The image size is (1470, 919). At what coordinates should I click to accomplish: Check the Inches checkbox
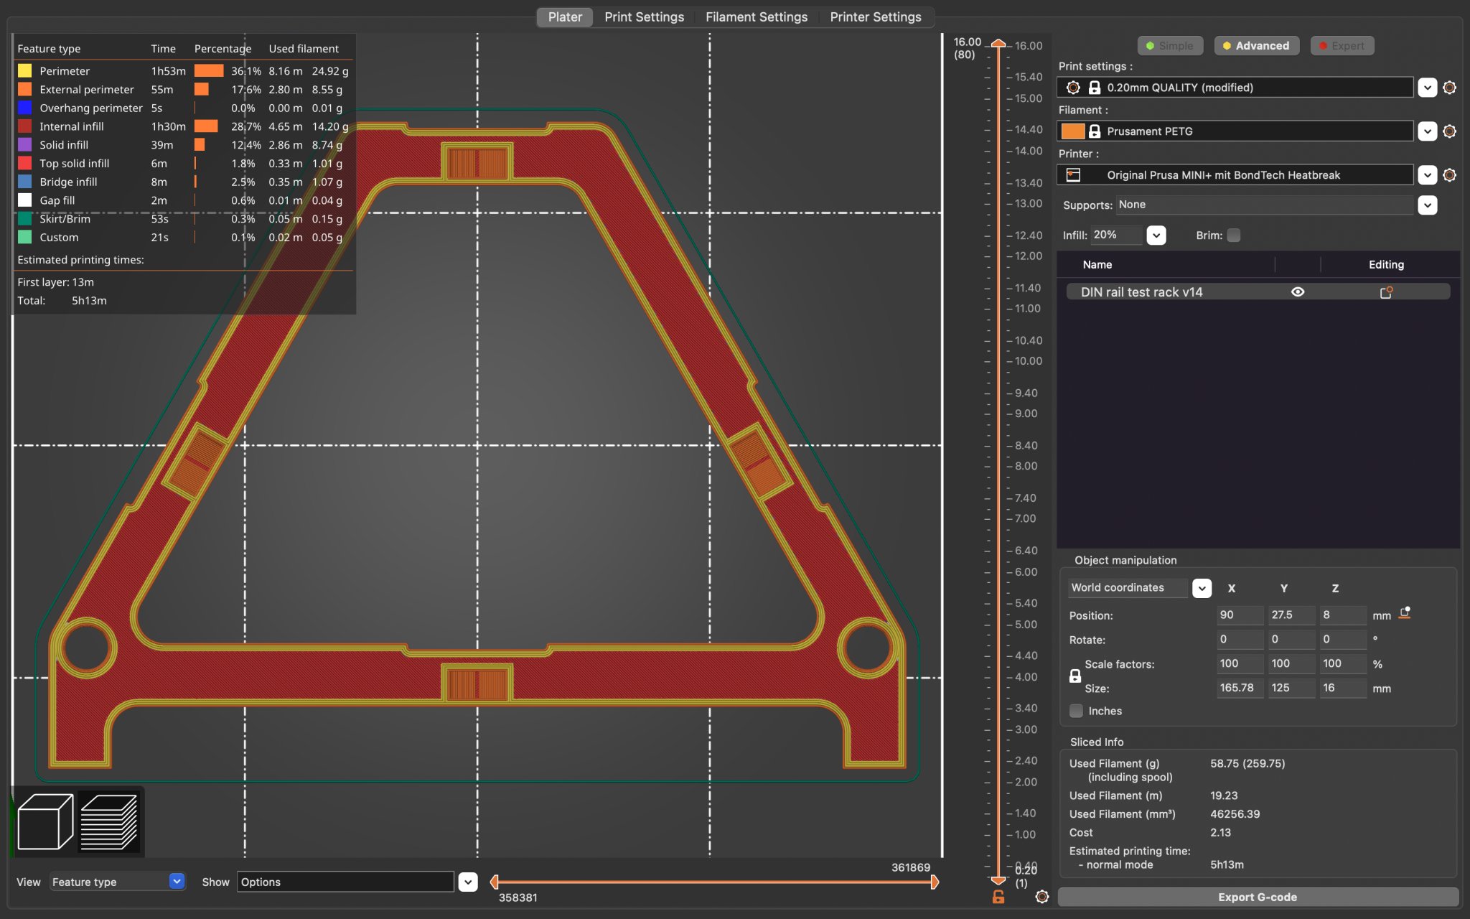coord(1076,711)
